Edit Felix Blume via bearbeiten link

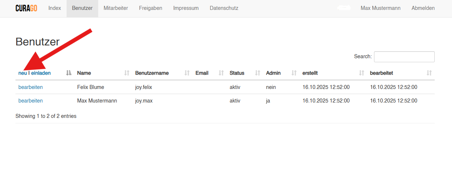31,87
